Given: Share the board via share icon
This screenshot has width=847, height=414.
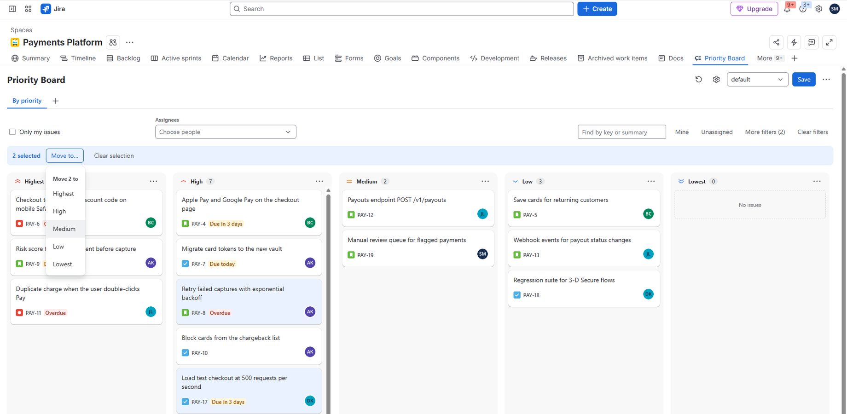Looking at the screenshot, I should [777, 42].
